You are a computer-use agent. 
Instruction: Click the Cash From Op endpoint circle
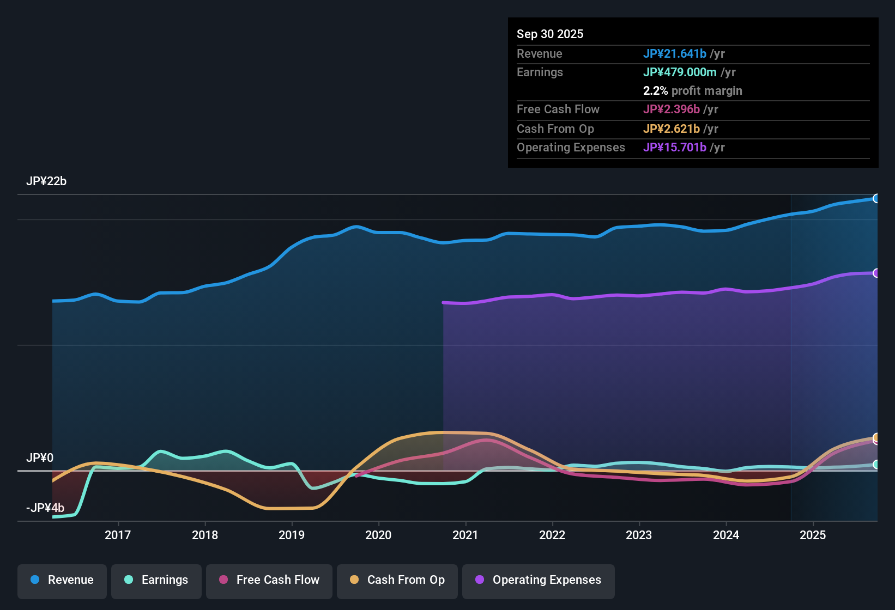876,437
